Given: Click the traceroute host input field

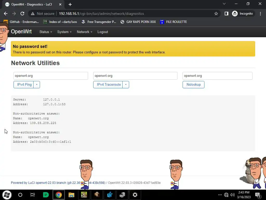Looking at the screenshot, I should [x=135, y=76].
